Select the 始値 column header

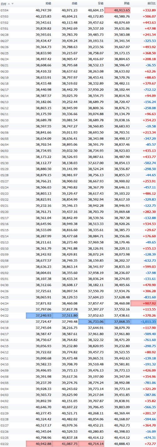(48, 3)
